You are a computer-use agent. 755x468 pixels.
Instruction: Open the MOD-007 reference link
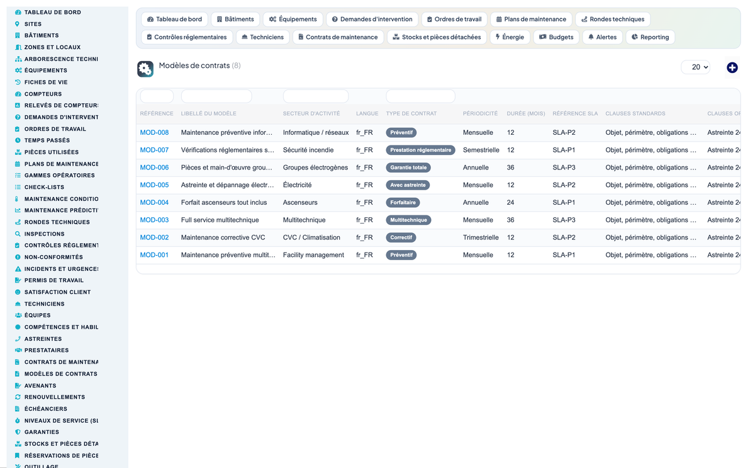pos(154,151)
